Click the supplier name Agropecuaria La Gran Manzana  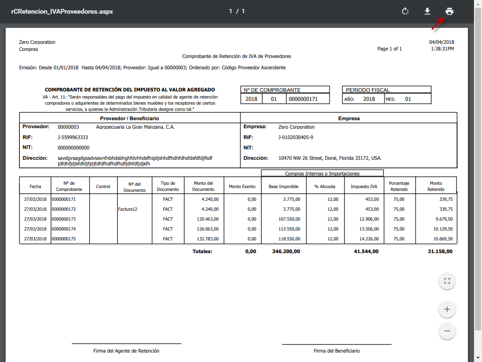click(x=135, y=127)
